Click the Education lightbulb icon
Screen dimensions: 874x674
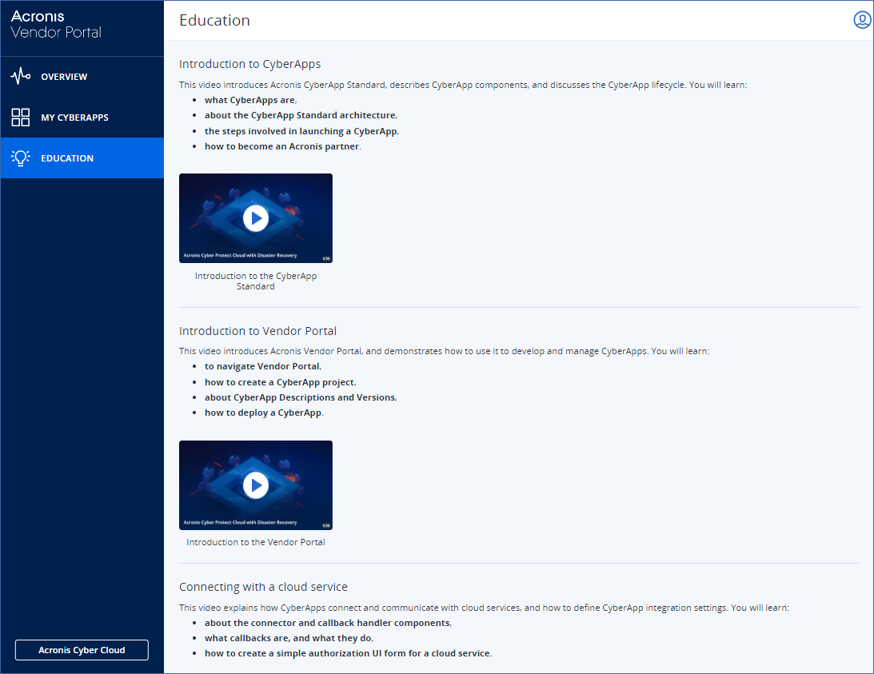(21, 158)
